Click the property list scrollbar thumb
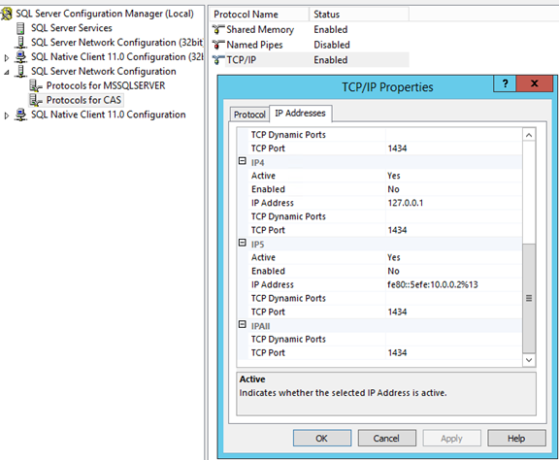This screenshot has width=559, height=460. [529, 299]
